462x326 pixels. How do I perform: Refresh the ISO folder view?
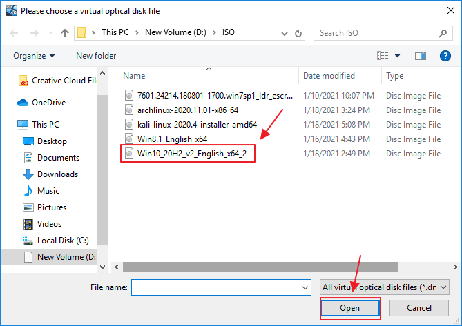(298, 33)
